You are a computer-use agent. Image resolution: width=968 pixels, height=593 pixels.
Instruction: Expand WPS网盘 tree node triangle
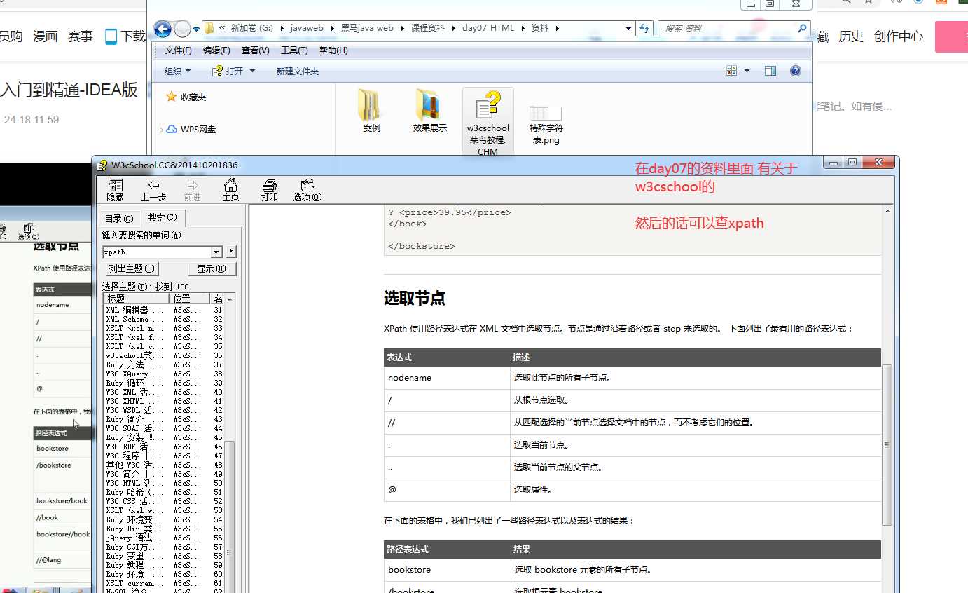(x=161, y=130)
